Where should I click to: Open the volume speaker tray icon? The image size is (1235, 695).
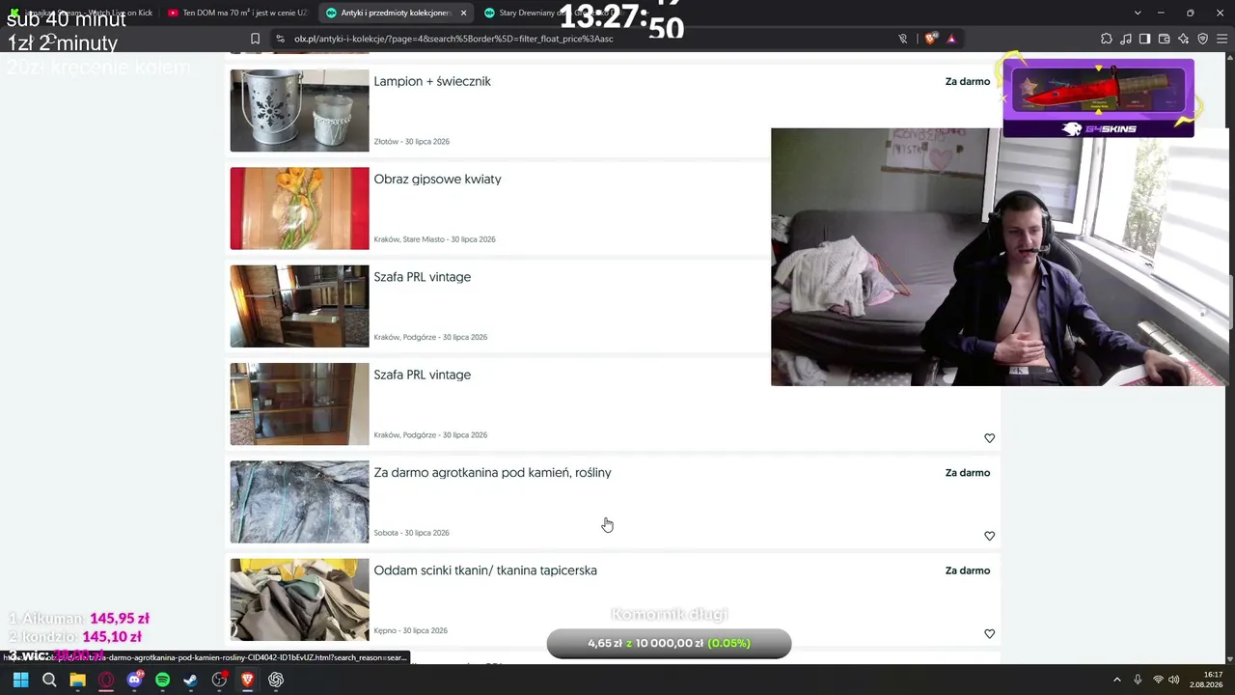coord(1174,680)
